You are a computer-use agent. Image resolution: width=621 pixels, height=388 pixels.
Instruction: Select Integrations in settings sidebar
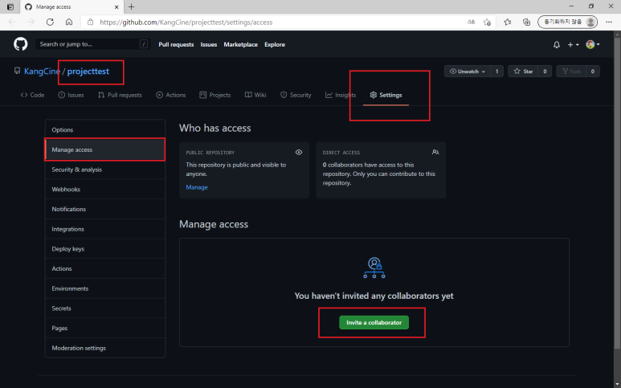105,229
